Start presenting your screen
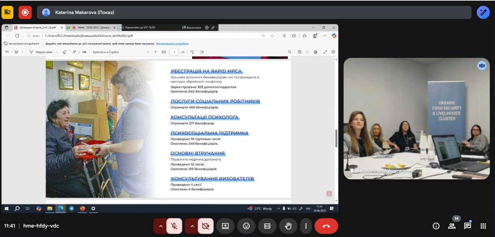Viewport: 495px width, 237px height. (x=225, y=226)
